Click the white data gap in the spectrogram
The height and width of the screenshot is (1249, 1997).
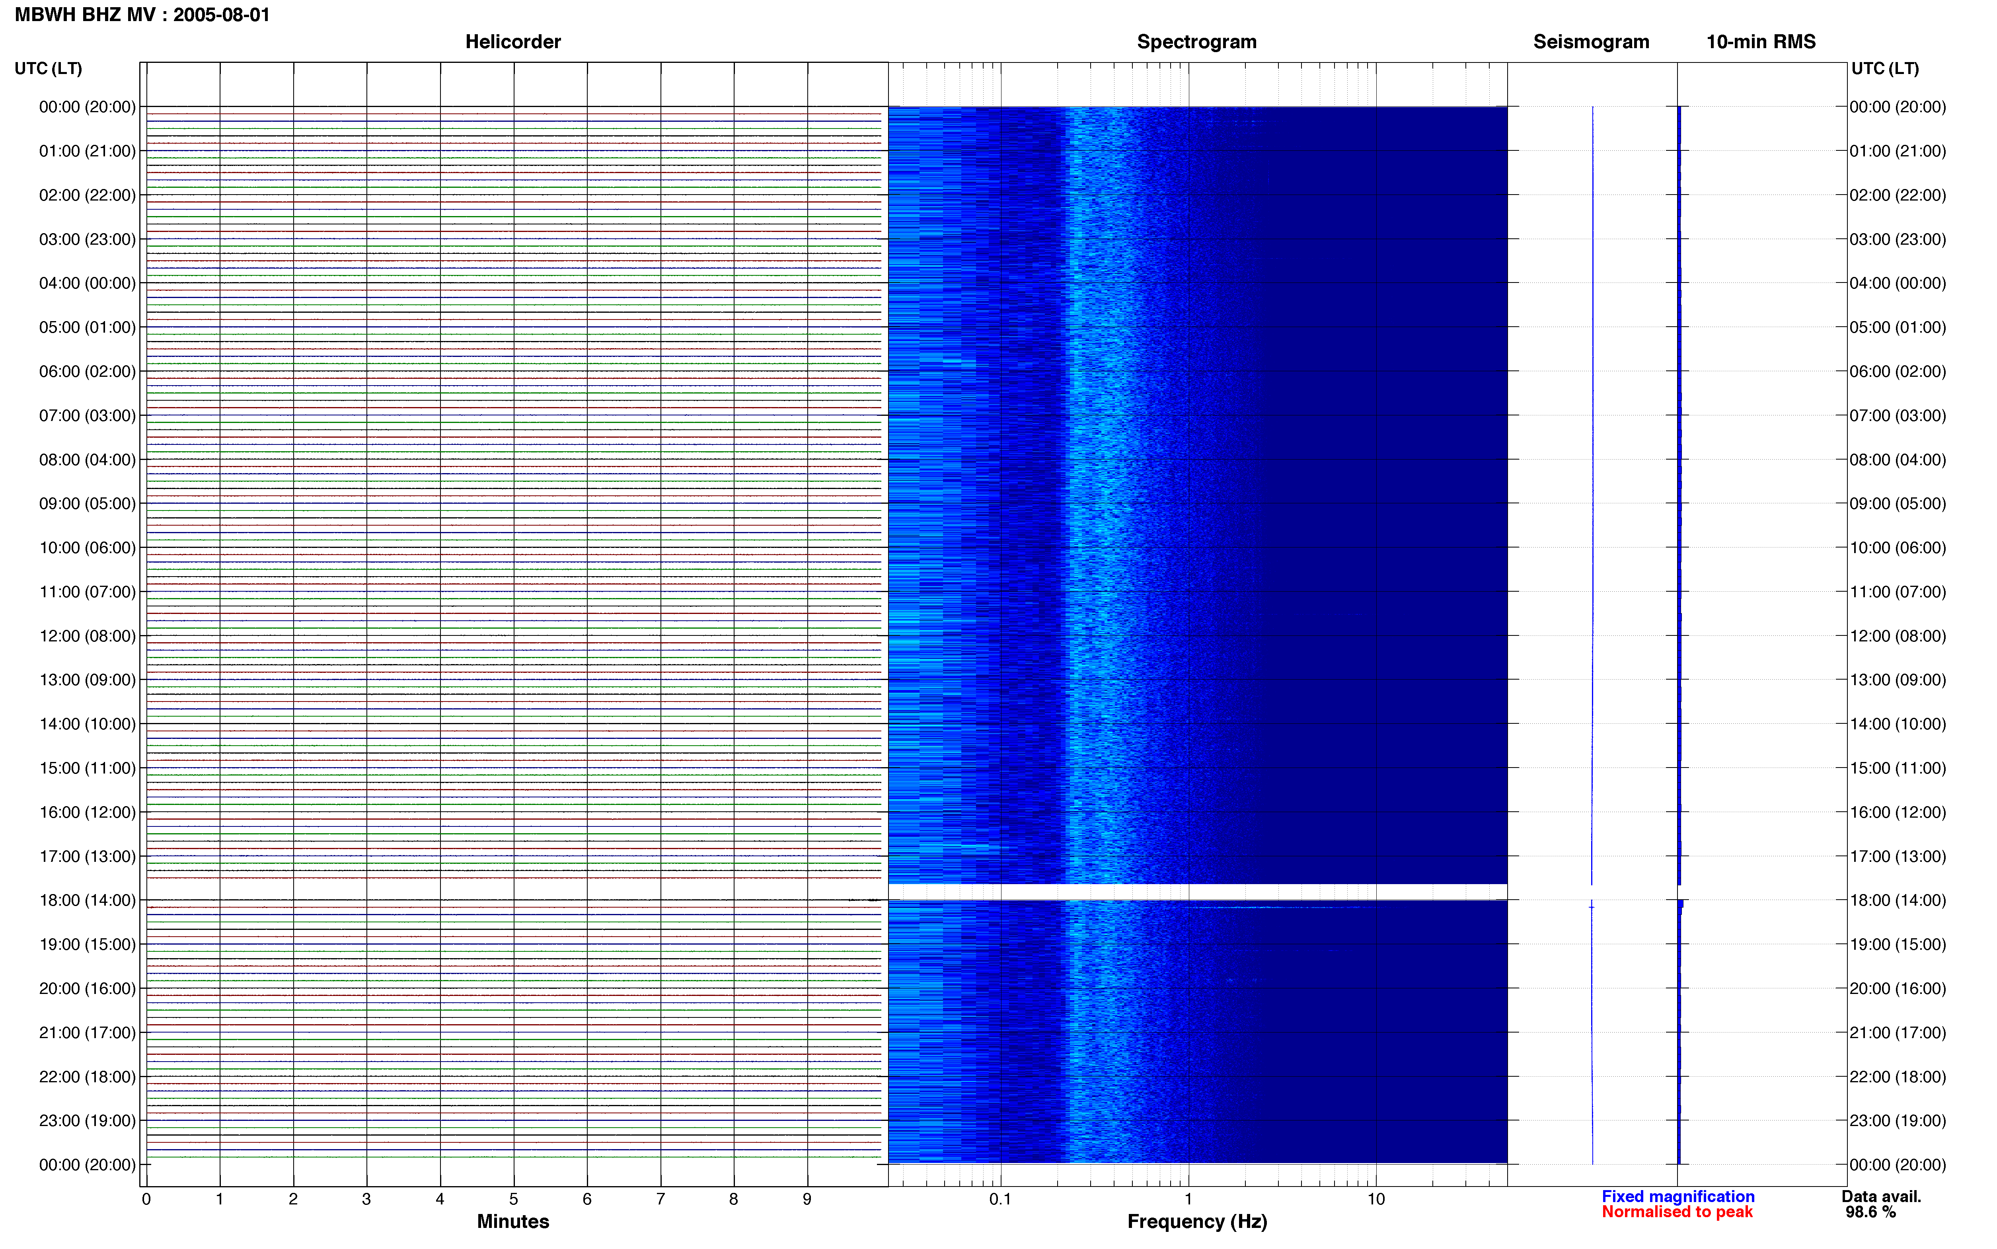coord(1198,891)
